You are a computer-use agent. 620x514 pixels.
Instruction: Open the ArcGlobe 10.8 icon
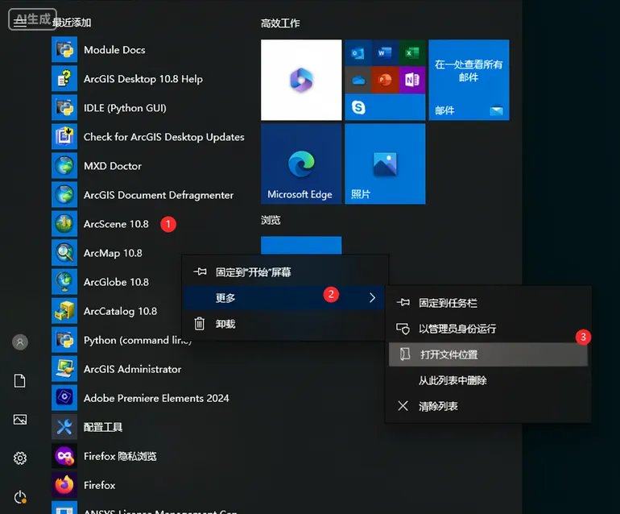click(x=64, y=282)
